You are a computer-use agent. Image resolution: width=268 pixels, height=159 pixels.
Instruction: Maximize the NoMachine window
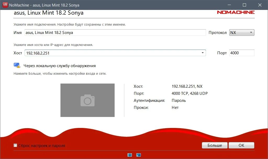(x=244, y=5)
